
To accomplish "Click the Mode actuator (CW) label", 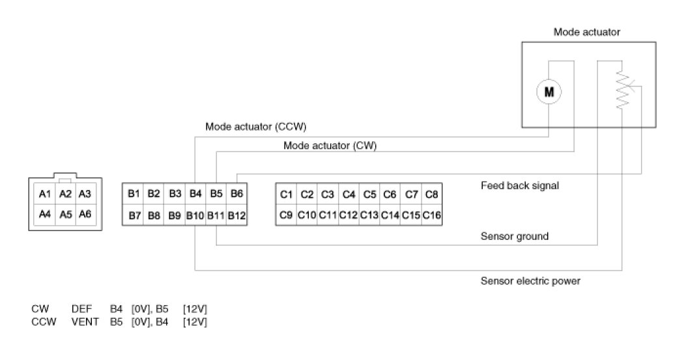I will [x=330, y=146].
